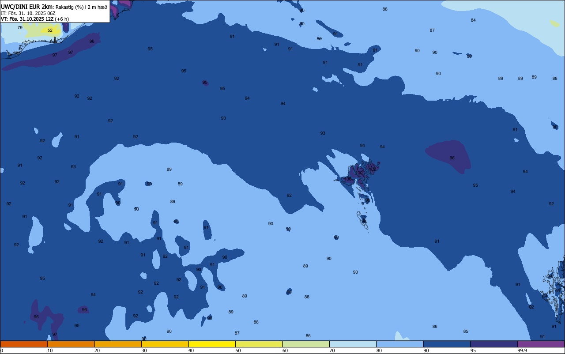Click the 'IT: Fös. 31. 10. 2025 06Z' line
This screenshot has width=565, height=354.
[x=29, y=13]
